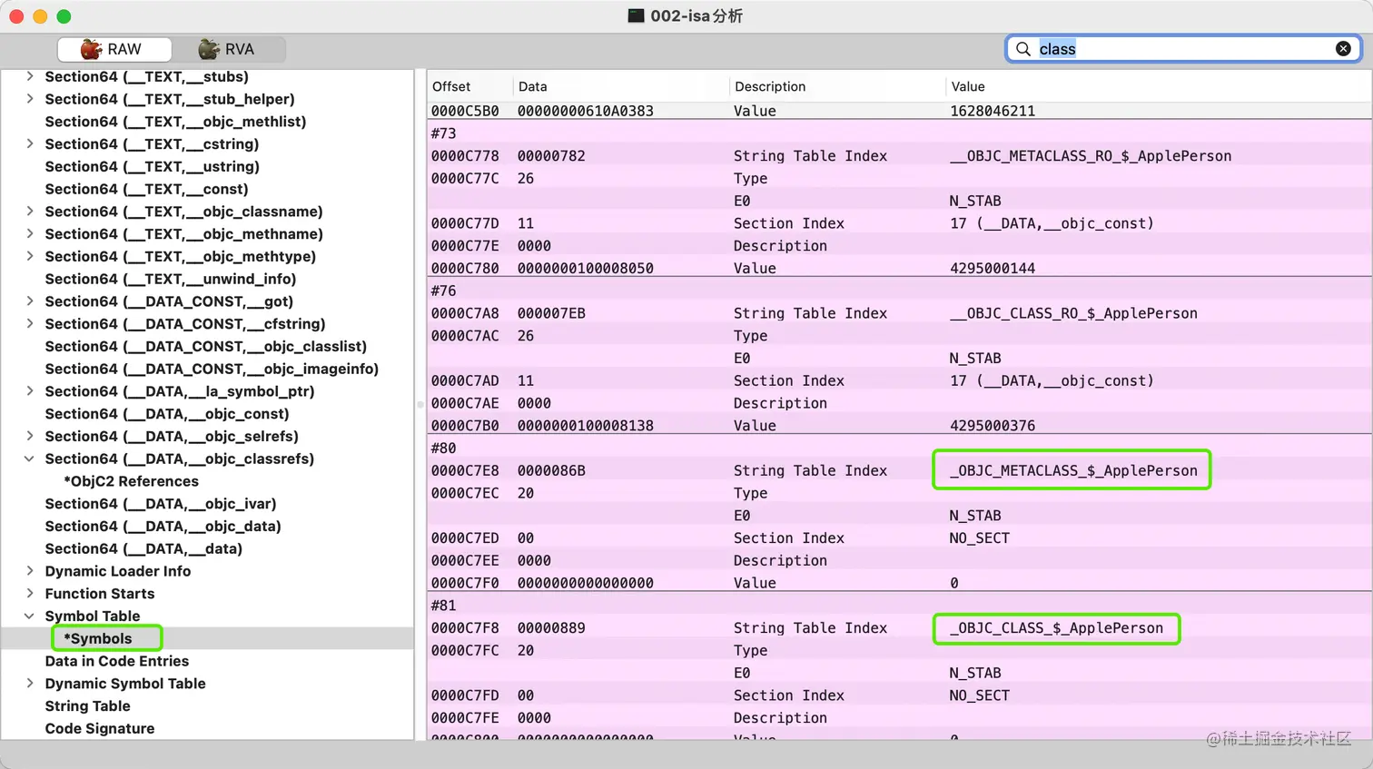Select data cell 0000000100008050
The width and height of the screenshot is (1373, 769).
click(586, 268)
